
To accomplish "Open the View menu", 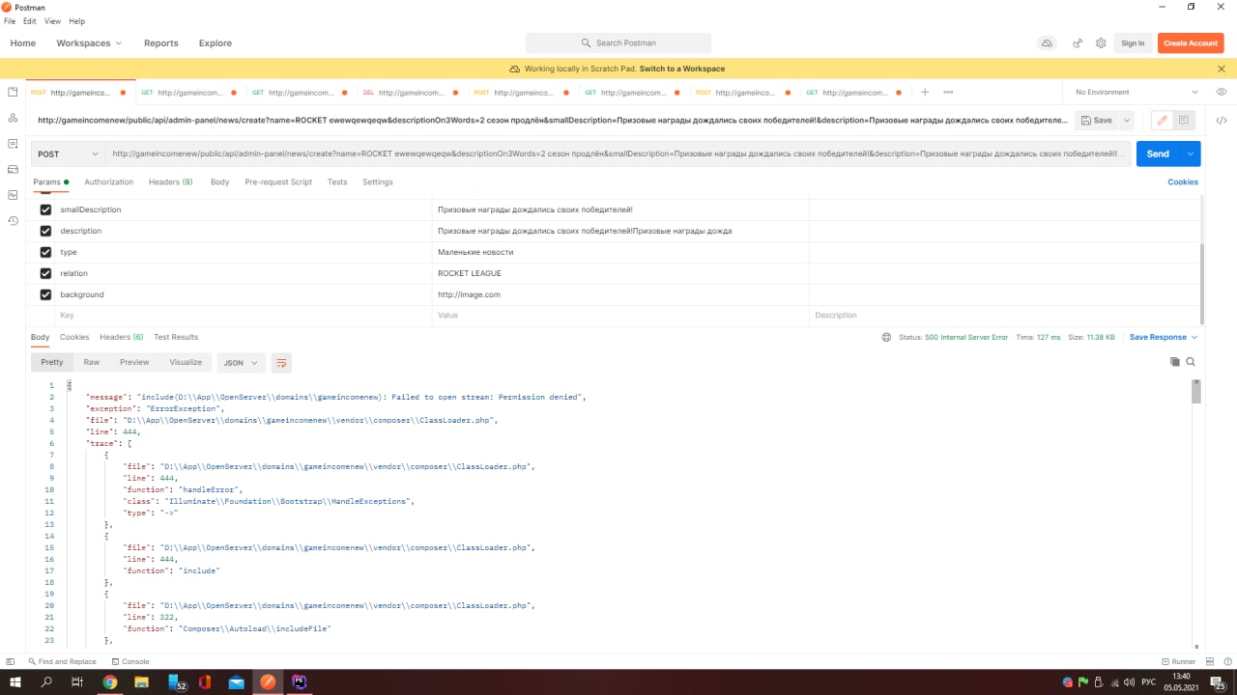I will (x=52, y=21).
